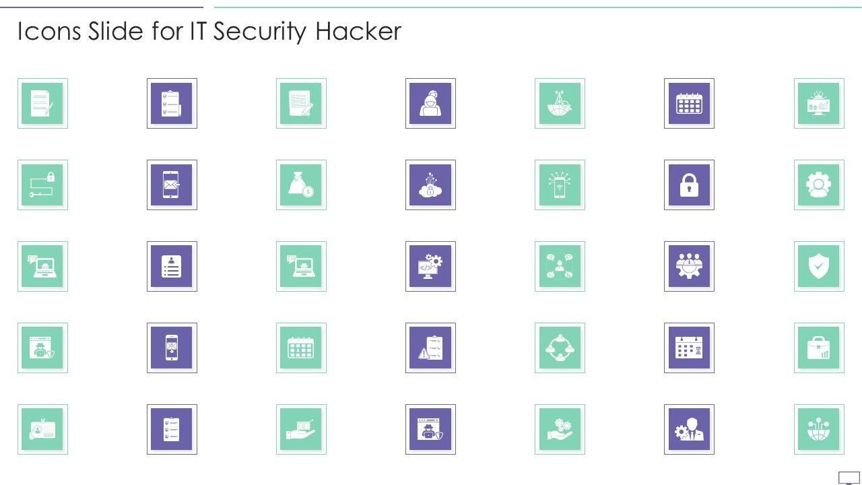Click the money bag with coin icon
Screen dimensions: 862x485
coord(301,185)
